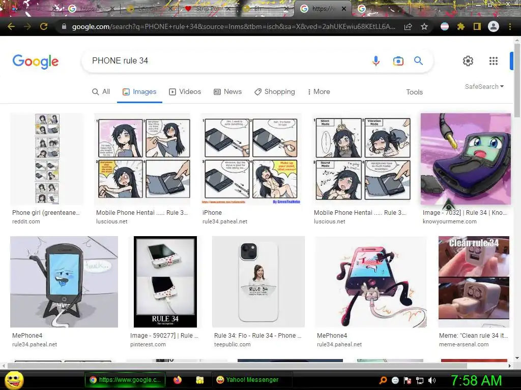Open the smiley Start button
The height and width of the screenshot is (390, 521).
point(14,380)
